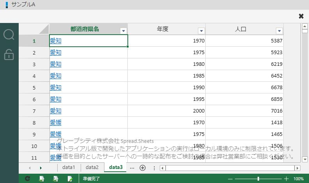
Task: Click the search magnifier icon in sidebar
Action: 9,35
